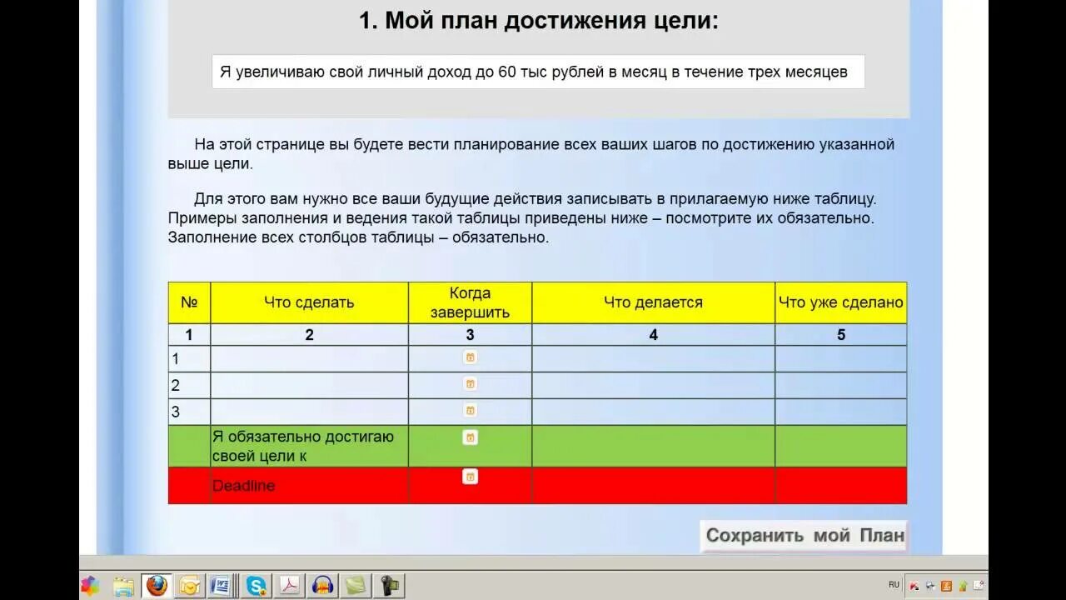Click the Что делается cell in row 2
The height and width of the screenshot is (600, 1066).
(x=653, y=386)
